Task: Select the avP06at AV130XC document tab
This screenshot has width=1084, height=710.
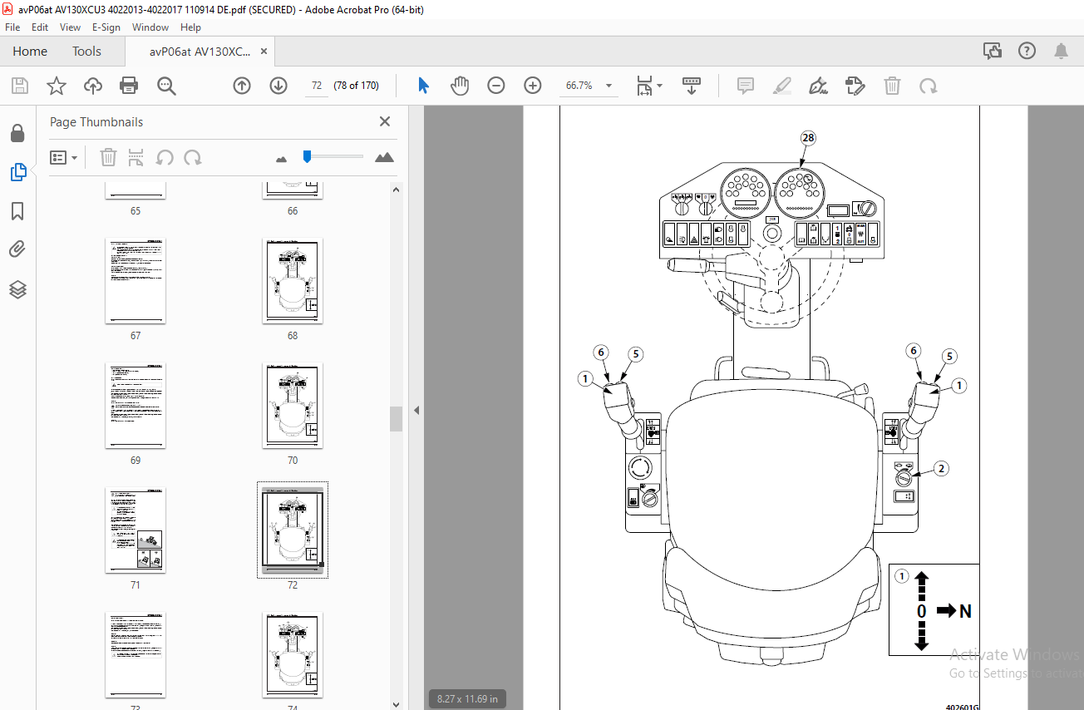Action: pyautogui.click(x=199, y=52)
